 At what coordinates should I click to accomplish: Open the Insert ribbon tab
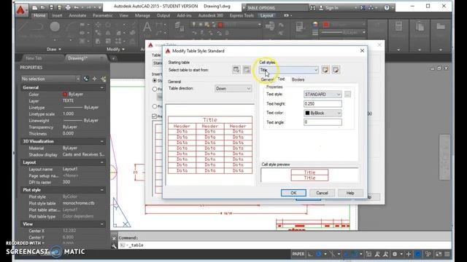pos(57,15)
